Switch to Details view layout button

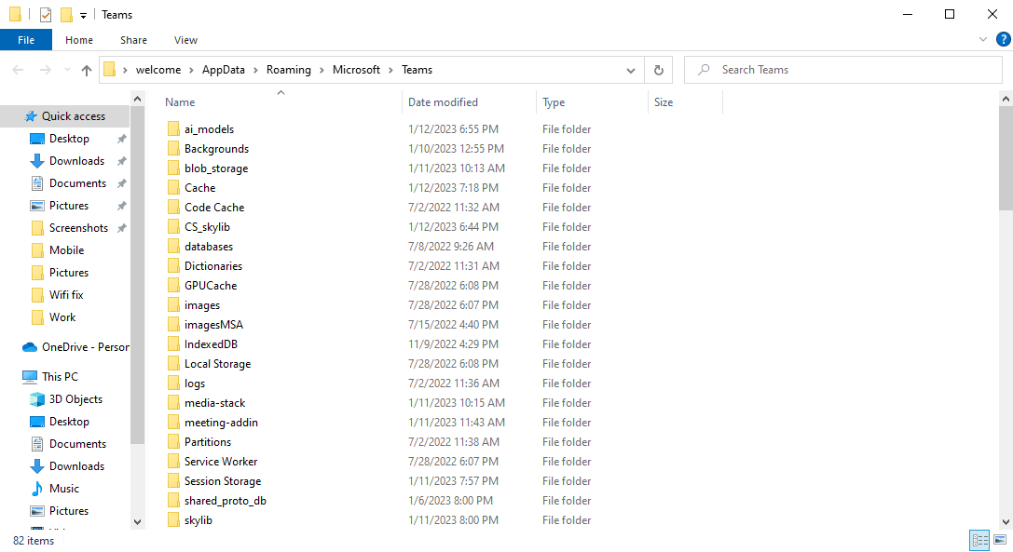coord(979,540)
